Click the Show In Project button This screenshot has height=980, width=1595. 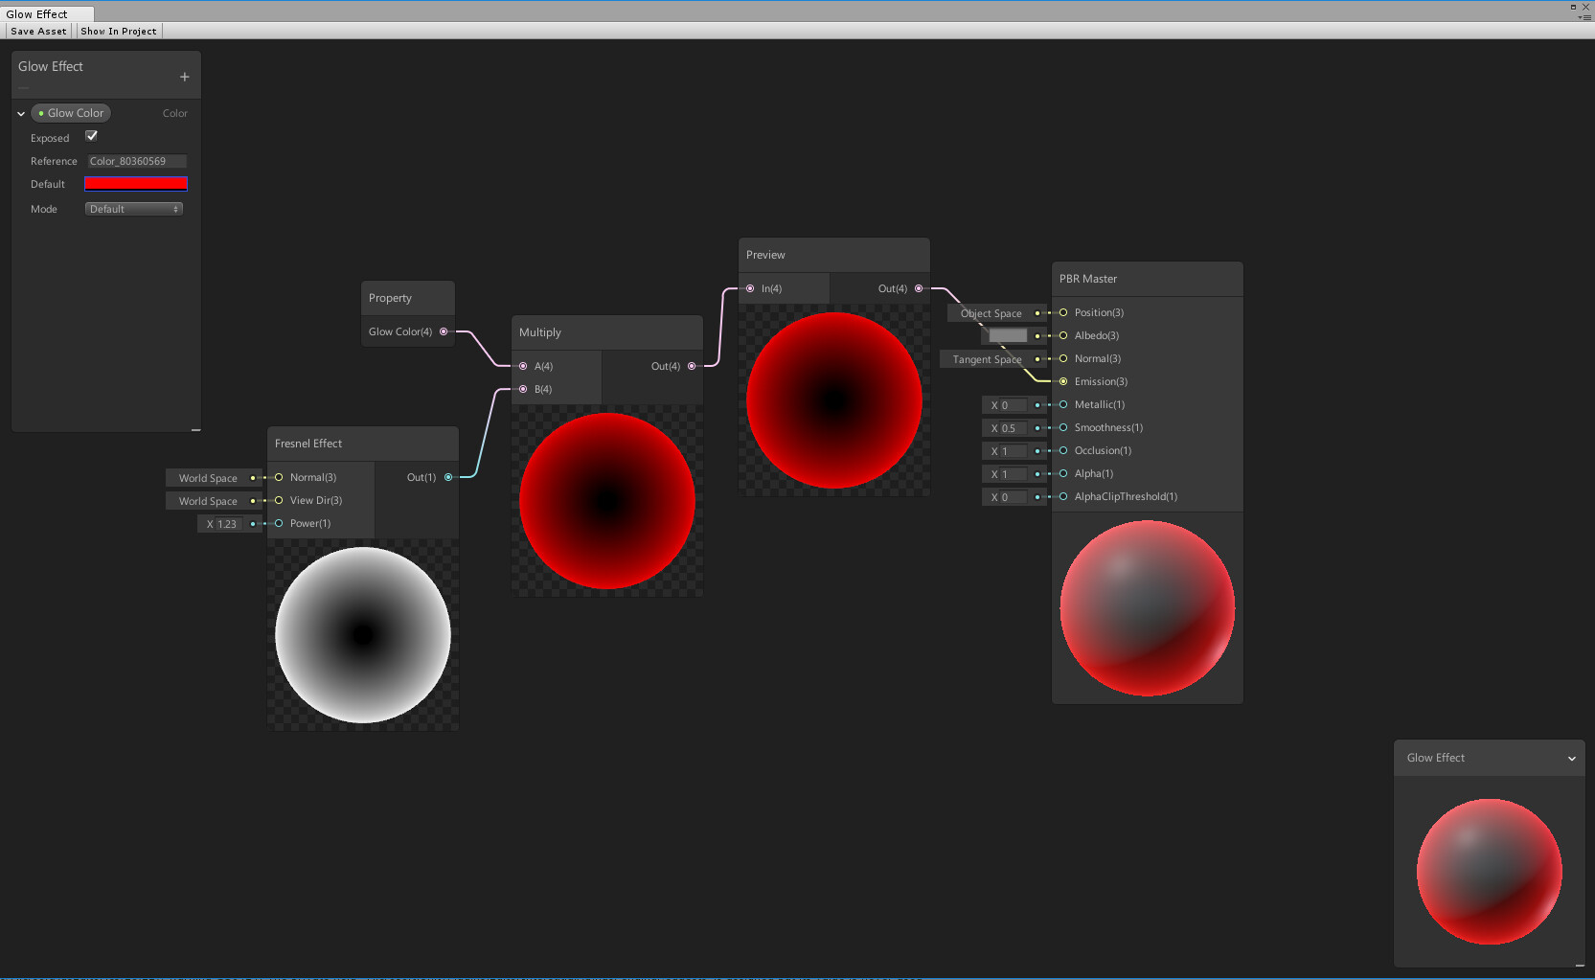click(118, 31)
